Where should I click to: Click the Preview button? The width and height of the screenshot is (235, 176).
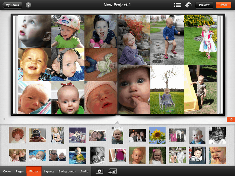tap(204, 5)
